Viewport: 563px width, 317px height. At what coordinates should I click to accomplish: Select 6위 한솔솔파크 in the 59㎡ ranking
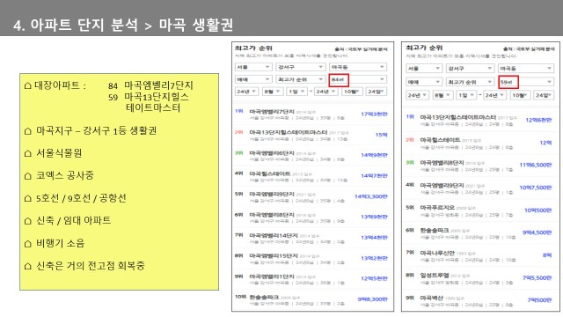[479, 233]
